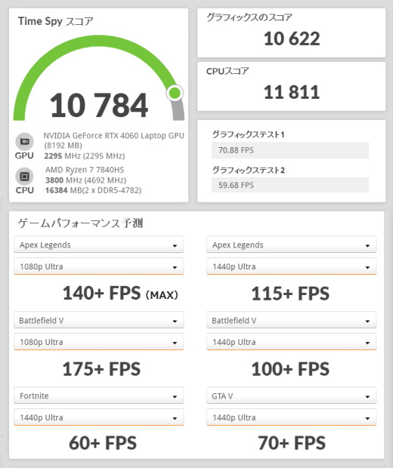Click the green score gauge end knob
The width and height of the screenshot is (393, 468).
pos(175,93)
